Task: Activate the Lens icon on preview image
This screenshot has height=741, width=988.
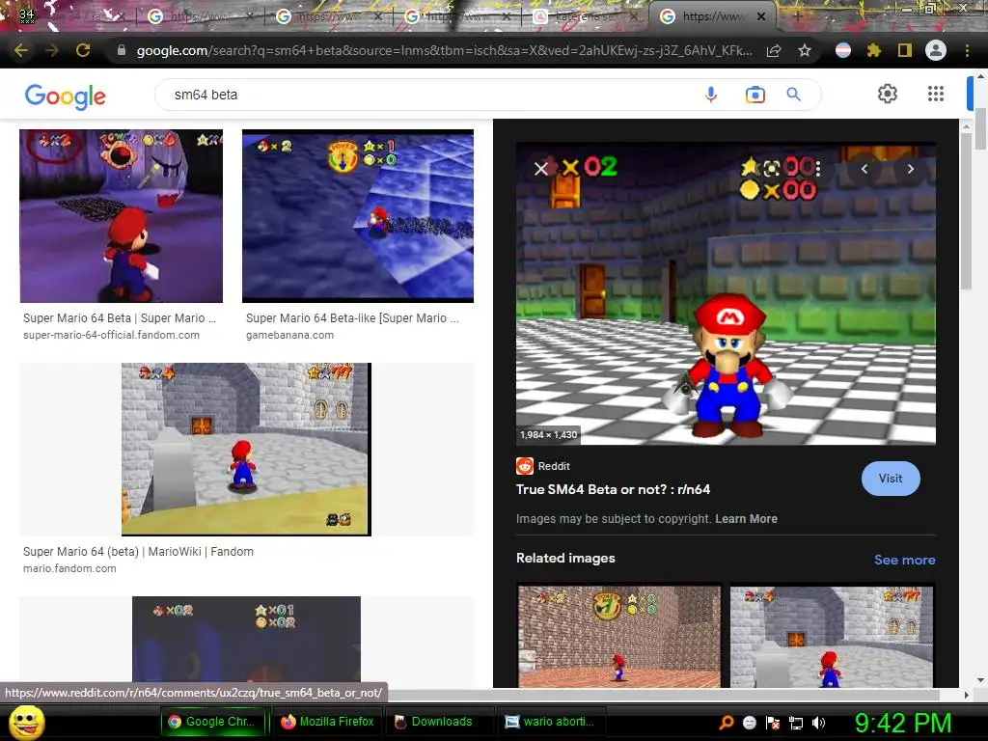Action: (x=771, y=168)
